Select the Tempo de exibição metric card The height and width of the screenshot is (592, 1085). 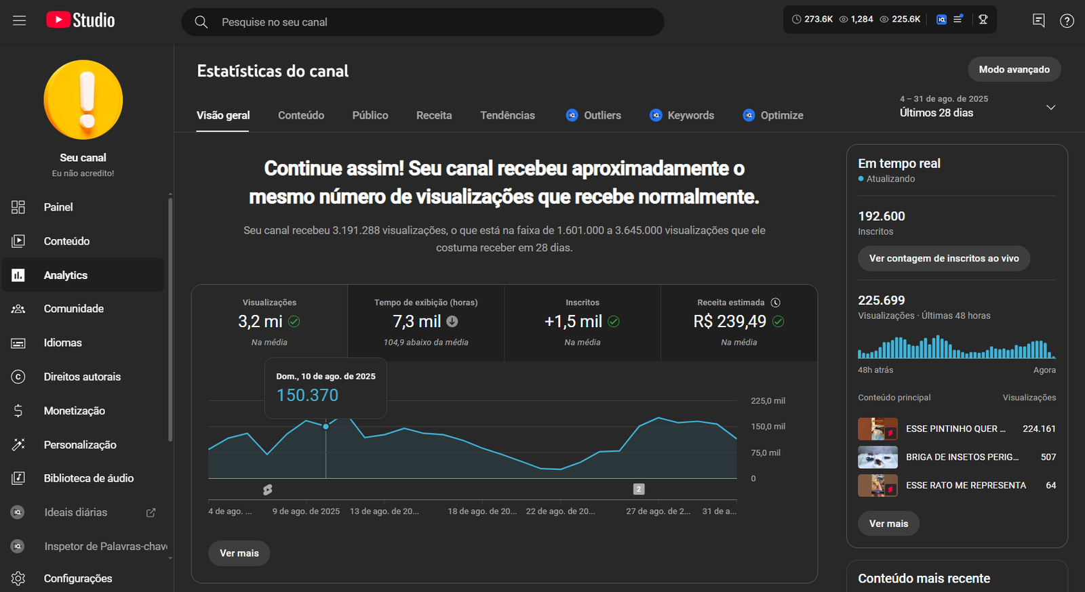click(426, 322)
